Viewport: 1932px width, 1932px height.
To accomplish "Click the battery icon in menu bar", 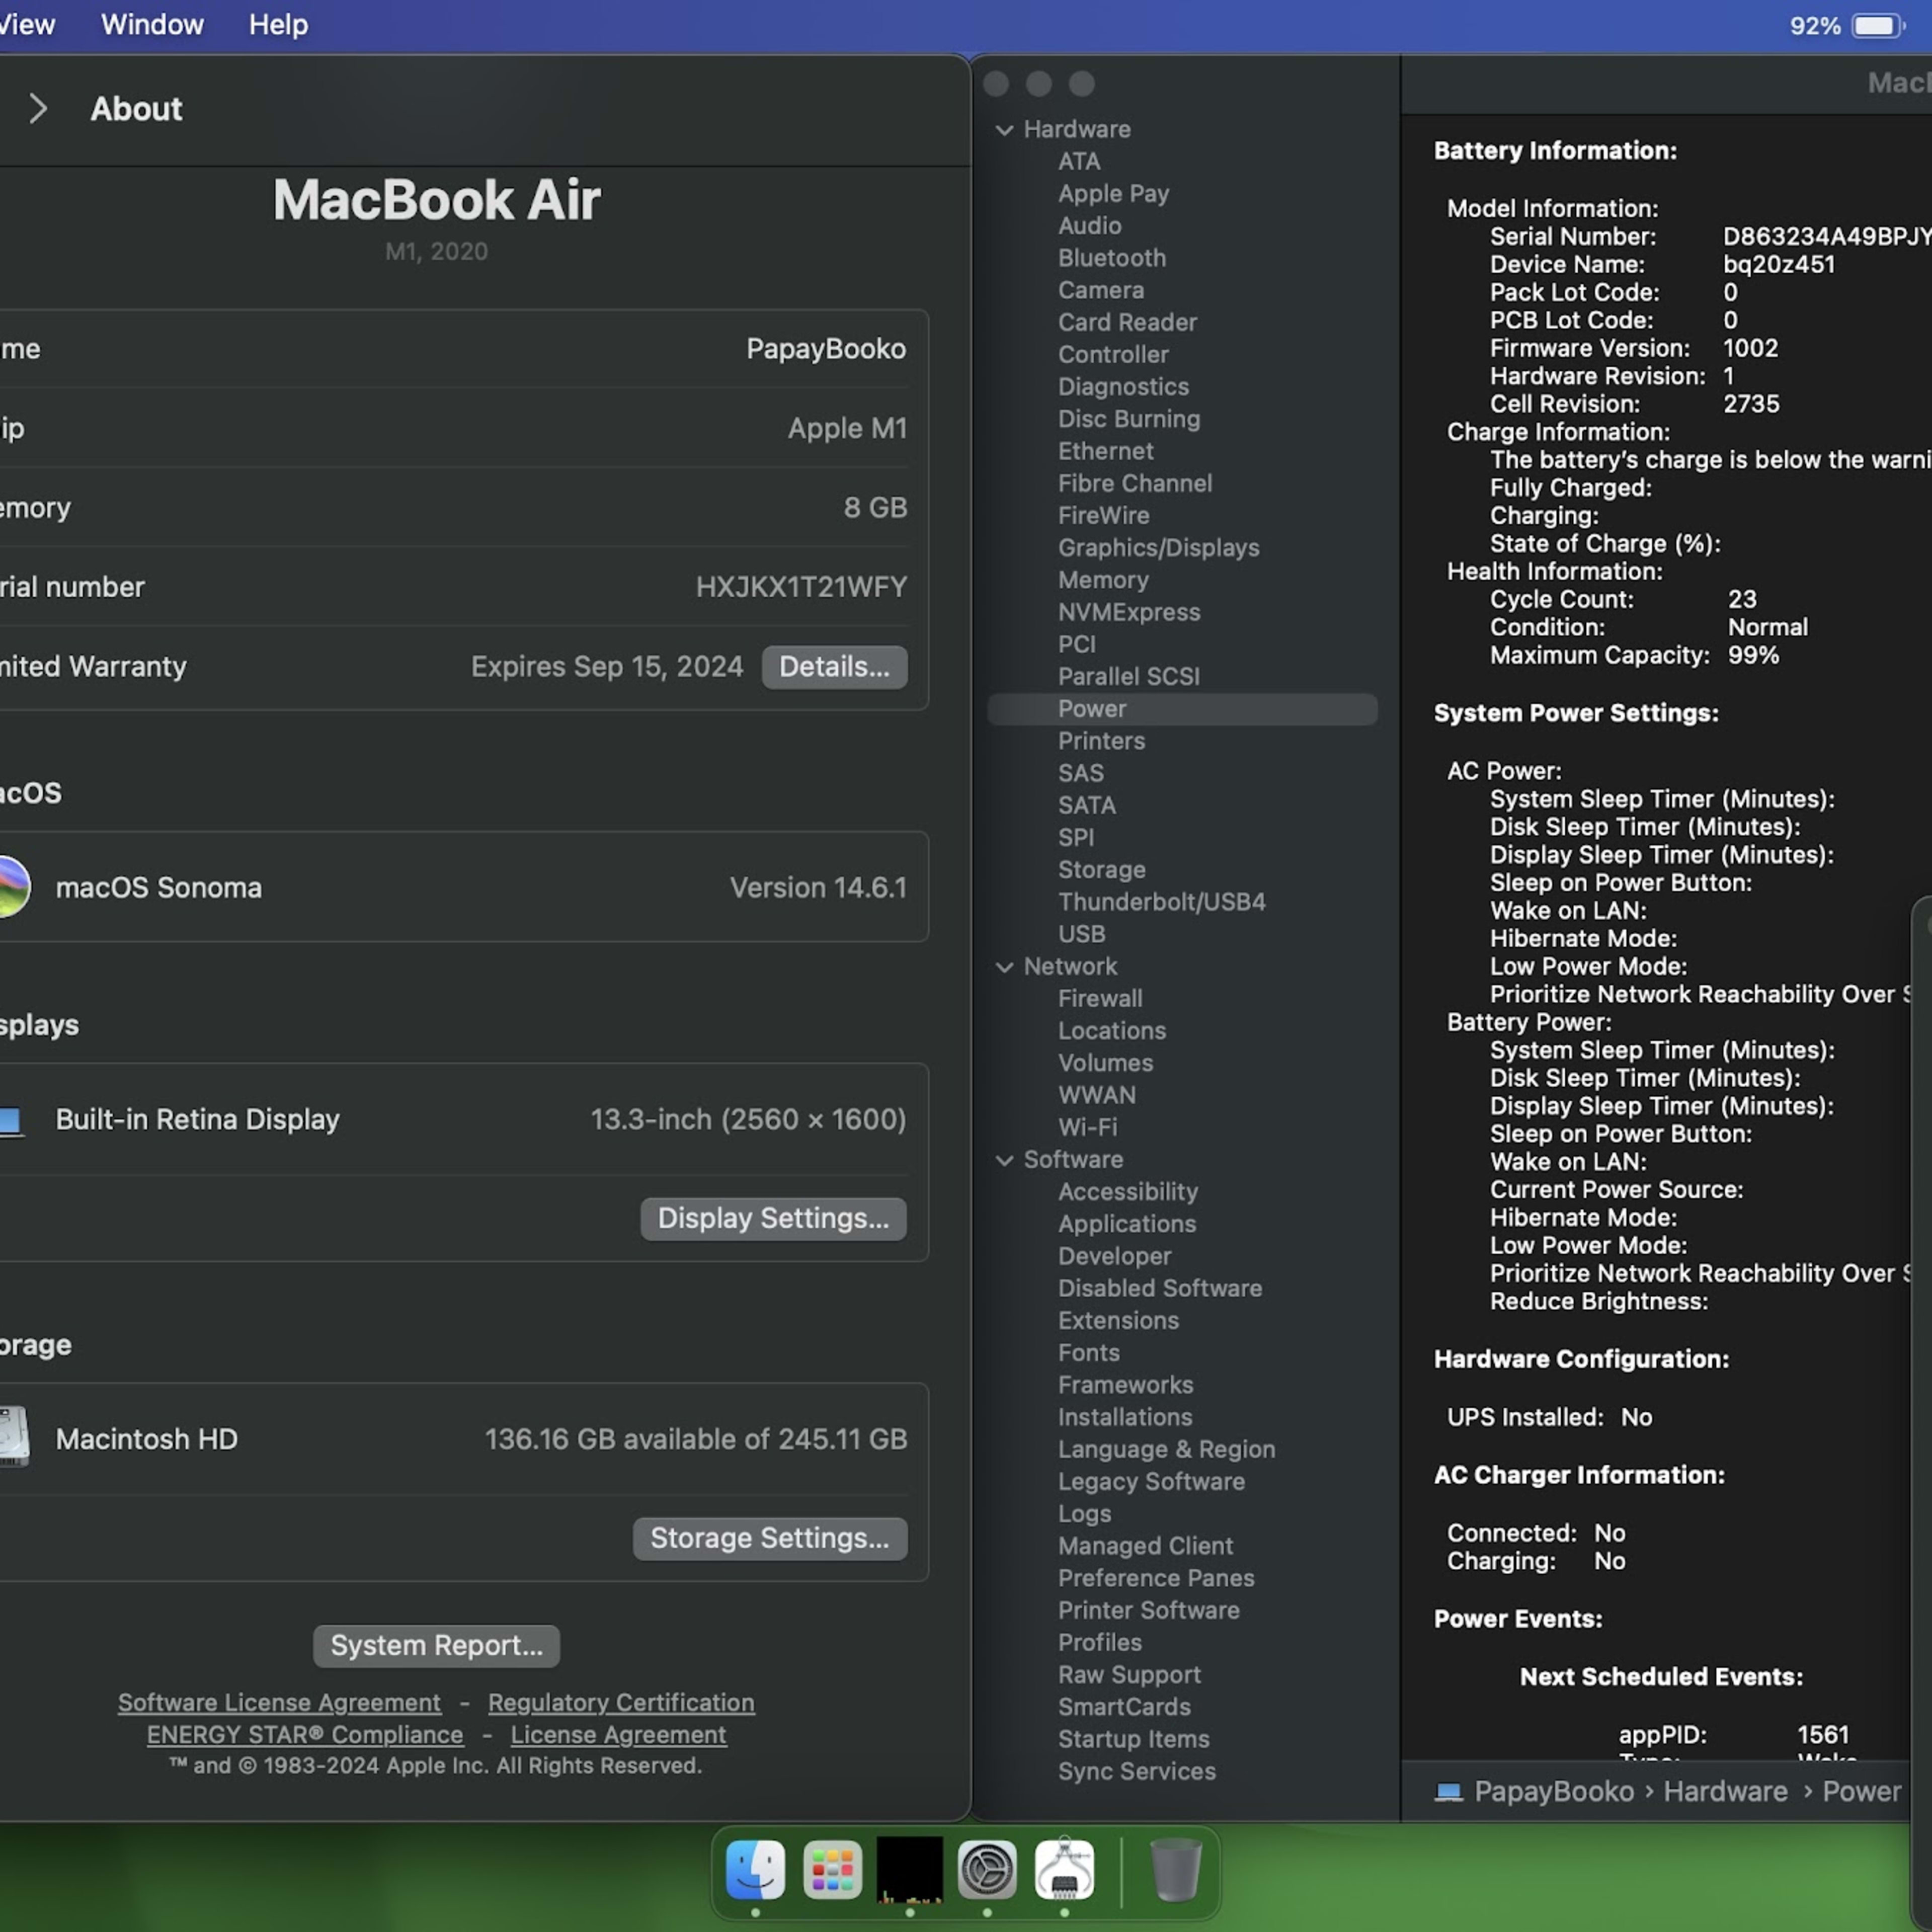I will (x=1878, y=25).
